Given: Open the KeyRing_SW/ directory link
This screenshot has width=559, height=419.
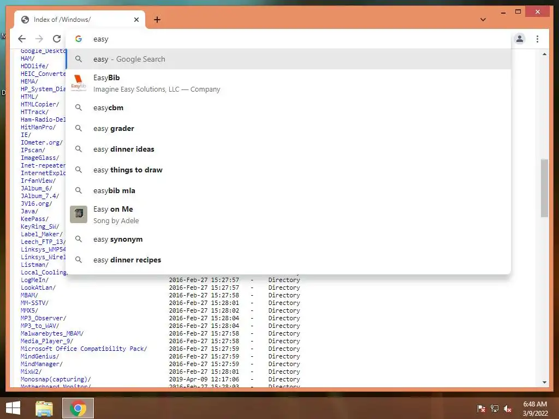Looking at the screenshot, I should click(40, 226).
